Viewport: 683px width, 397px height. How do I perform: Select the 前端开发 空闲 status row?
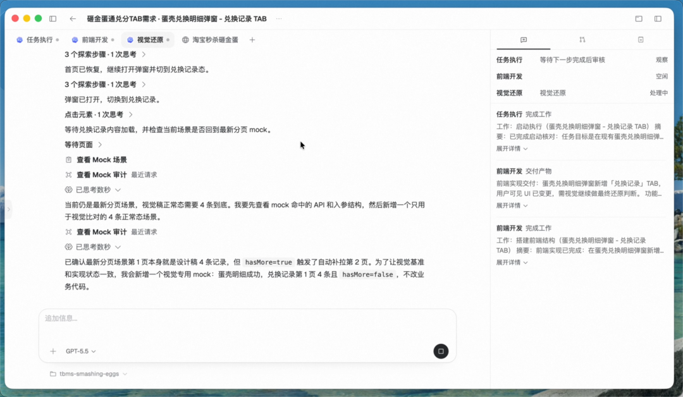coord(582,76)
